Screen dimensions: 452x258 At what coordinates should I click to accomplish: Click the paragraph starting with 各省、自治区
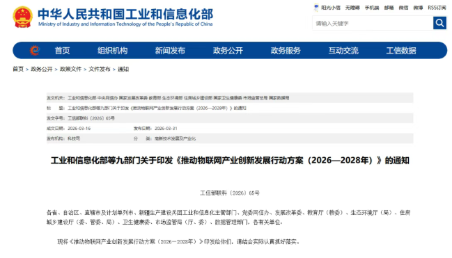(228, 218)
